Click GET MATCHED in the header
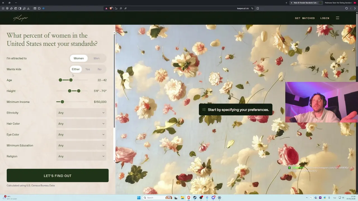Screen dimensions: 358x201 click(305, 18)
